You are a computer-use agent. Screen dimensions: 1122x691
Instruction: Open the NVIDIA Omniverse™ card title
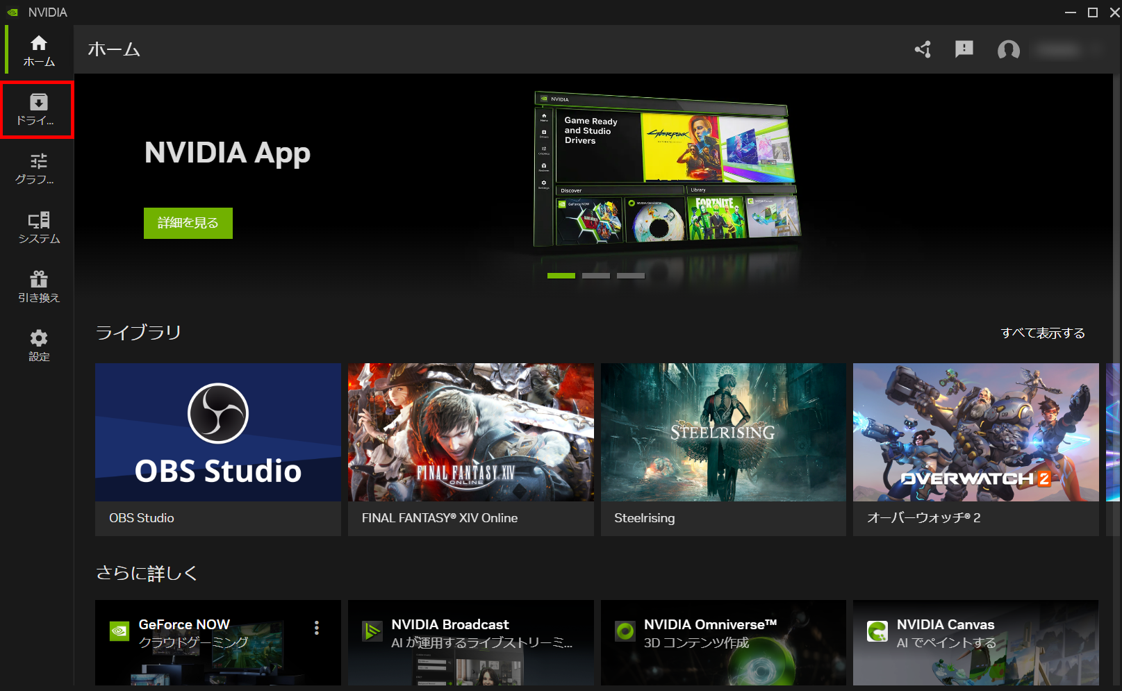[x=711, y=624]
